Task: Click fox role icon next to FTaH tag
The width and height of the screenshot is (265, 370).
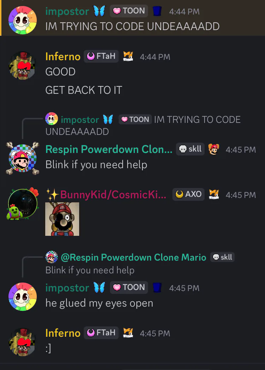Action: tap(128, 56)
